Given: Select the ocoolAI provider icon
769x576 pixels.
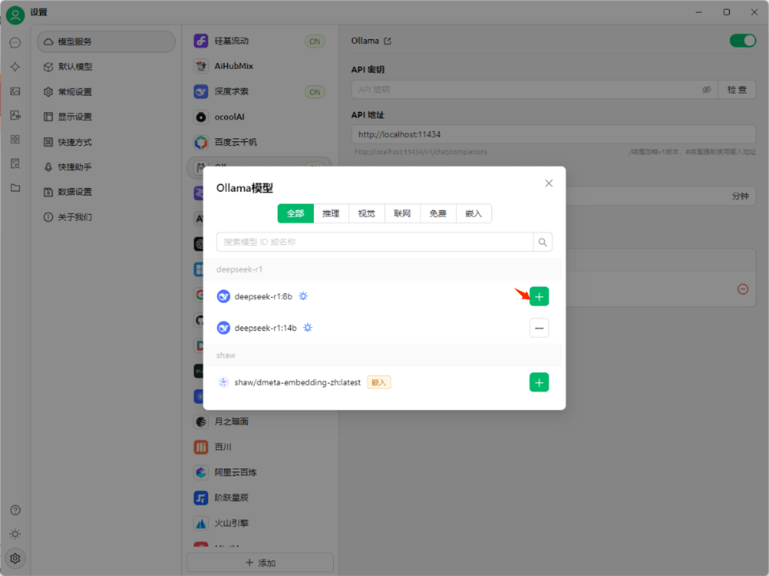Looking at the screenshot, I should 201,117.
